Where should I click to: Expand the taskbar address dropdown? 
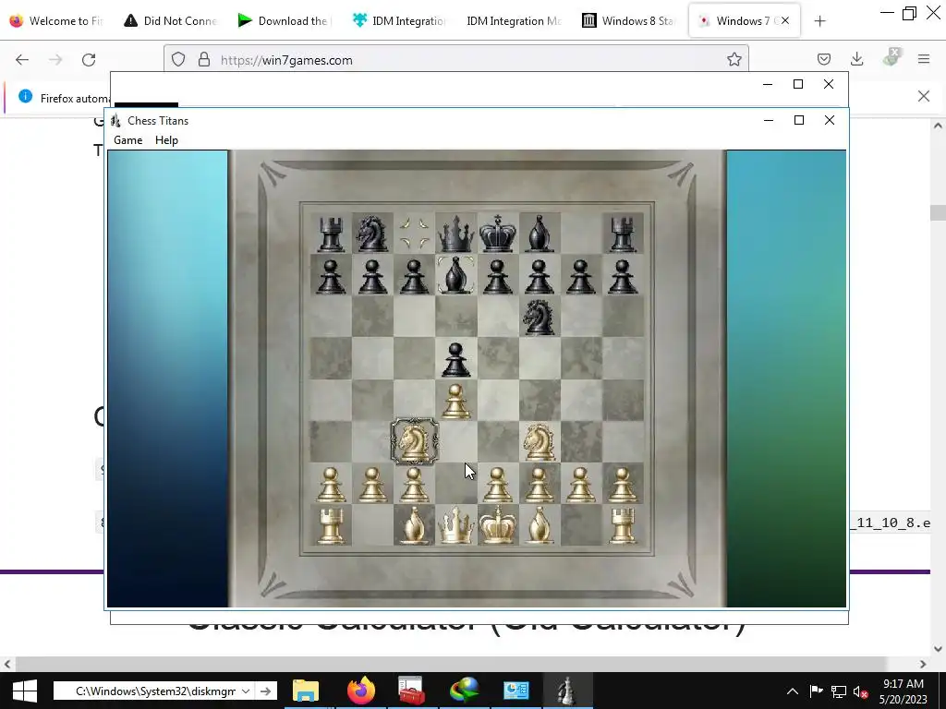tap(246, 691)
